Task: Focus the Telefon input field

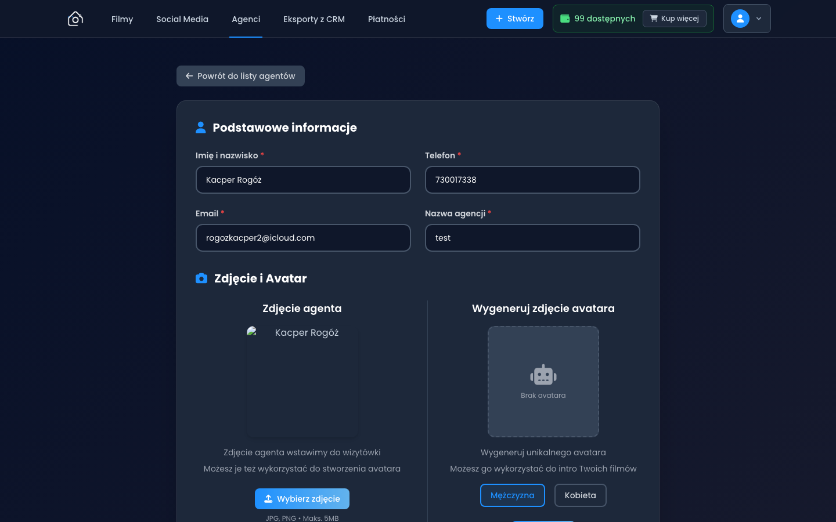Action: point(532,180)
